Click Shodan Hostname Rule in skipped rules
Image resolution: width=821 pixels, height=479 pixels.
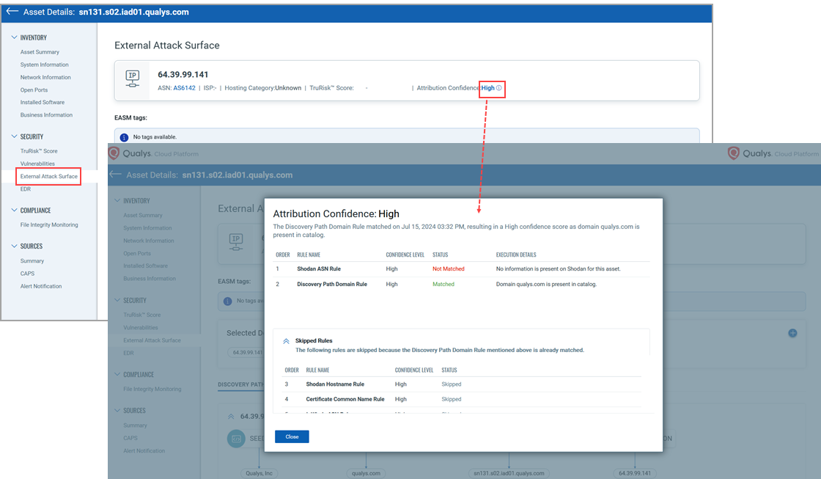(335, 384)
